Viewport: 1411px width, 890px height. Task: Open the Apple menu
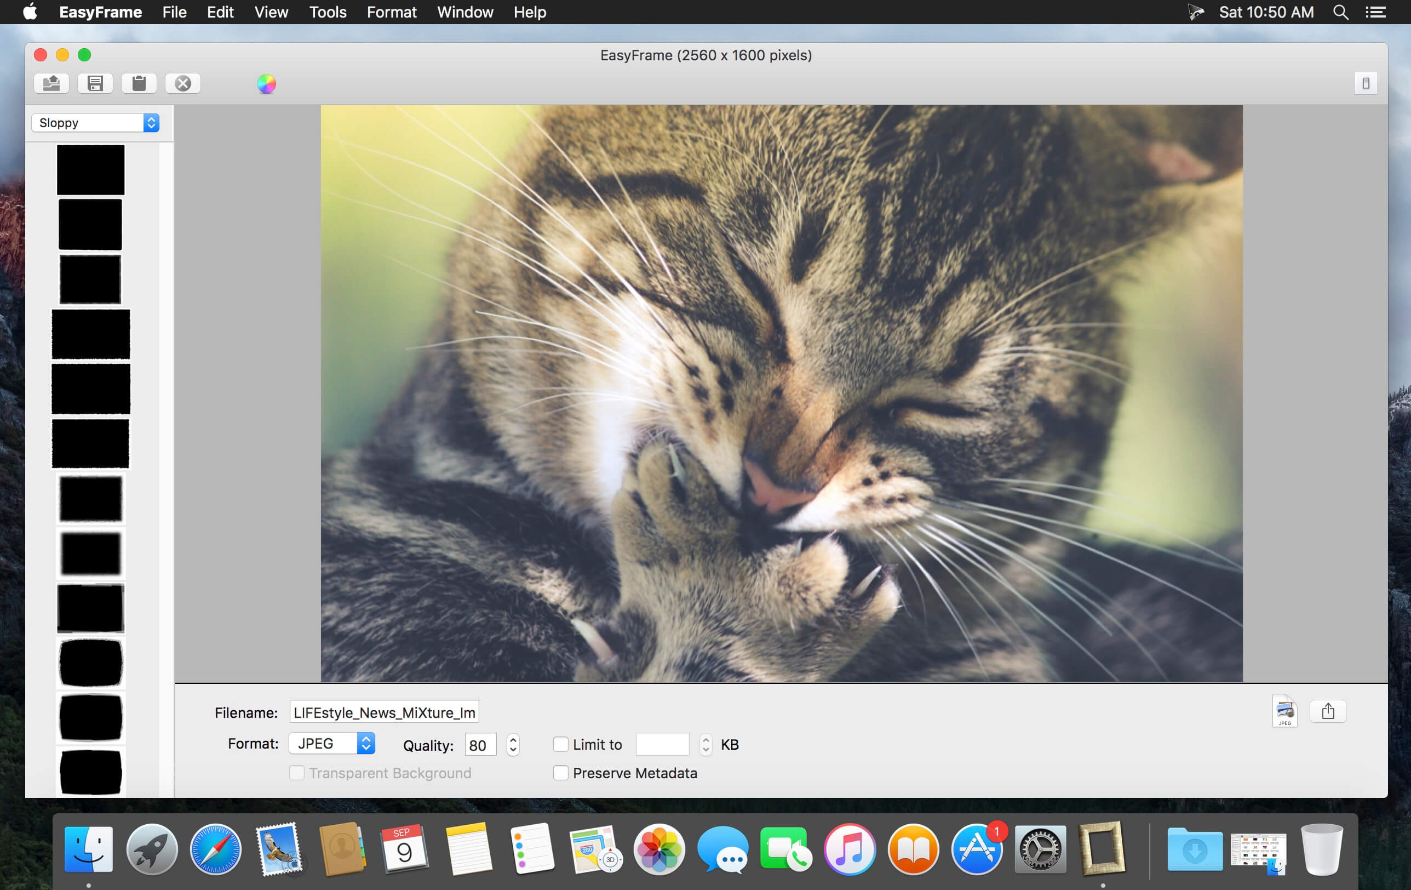pos(30,12)
